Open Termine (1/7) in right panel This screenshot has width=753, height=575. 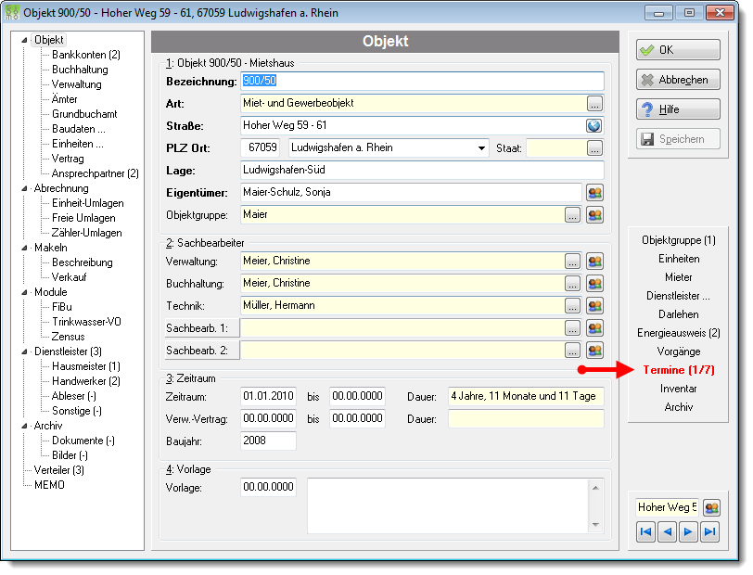pyautogui.click(x=679, y=370)
